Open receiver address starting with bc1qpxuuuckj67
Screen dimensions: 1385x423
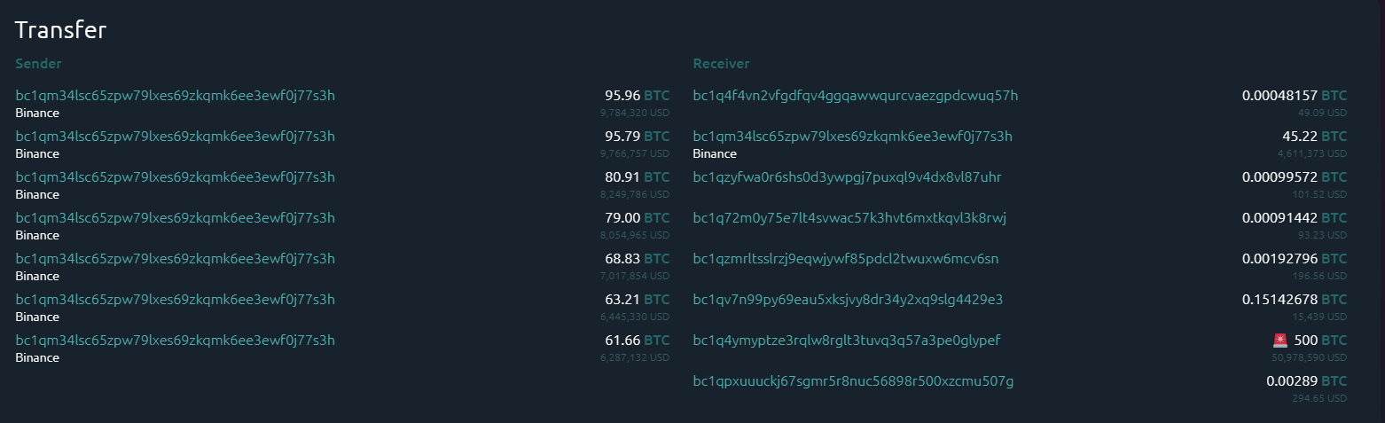(853, 381)
